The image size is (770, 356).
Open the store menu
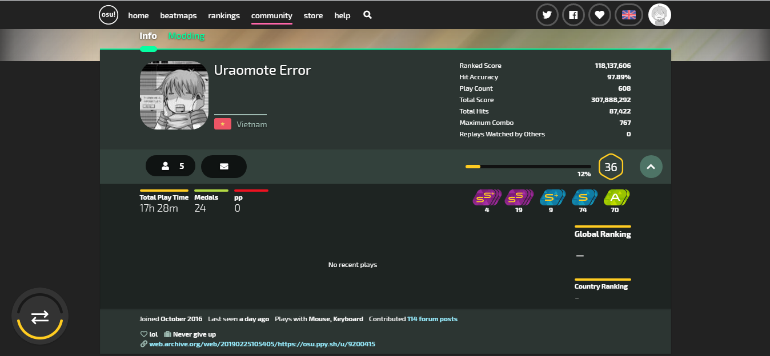click(313, 15)
